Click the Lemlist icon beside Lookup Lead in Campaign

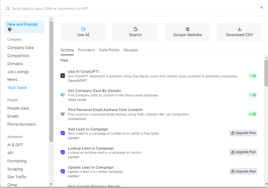tap(63, 152)
